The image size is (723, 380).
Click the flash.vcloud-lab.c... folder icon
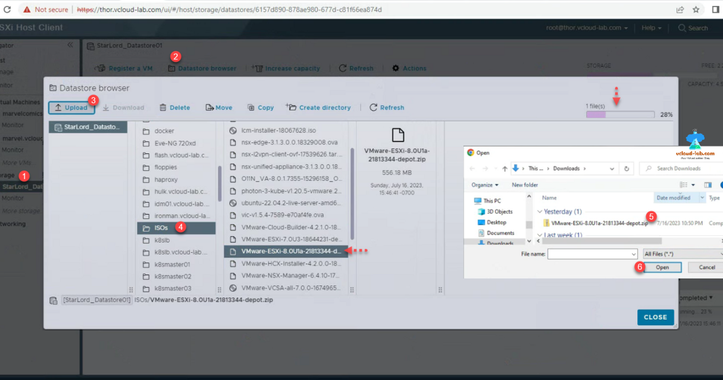click(146, 155)
